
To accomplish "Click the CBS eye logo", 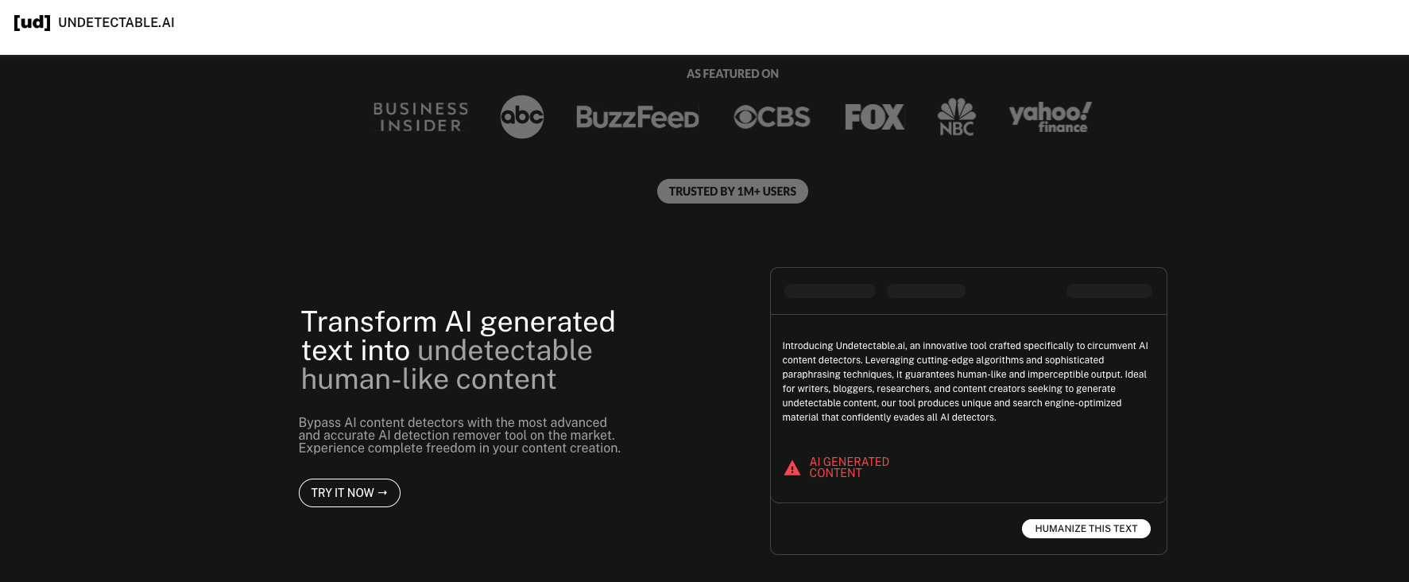I will (x=772, y=118).
